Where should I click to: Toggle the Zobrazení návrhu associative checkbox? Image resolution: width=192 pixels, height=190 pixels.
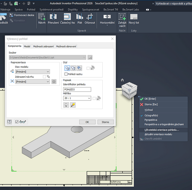(x=45, y=77)
